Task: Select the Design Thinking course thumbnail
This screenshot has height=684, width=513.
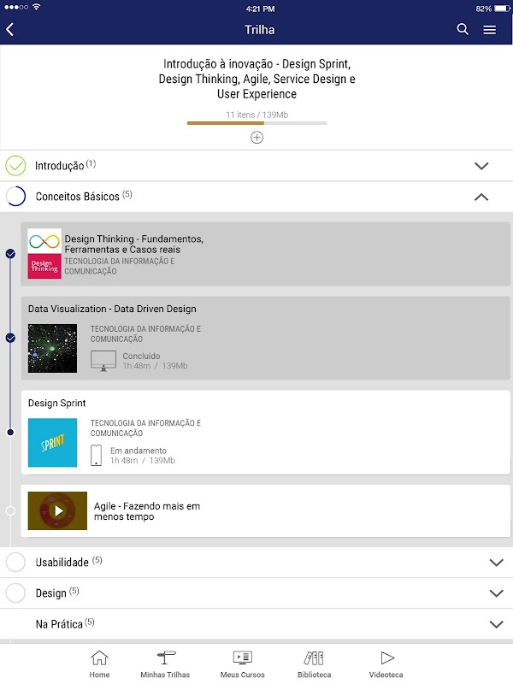Action: (44, 252)
